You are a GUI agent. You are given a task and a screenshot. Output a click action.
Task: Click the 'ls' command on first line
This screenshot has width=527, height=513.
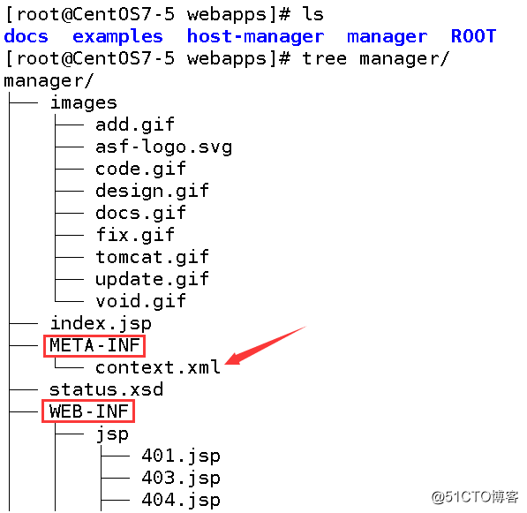pos(312,14)
